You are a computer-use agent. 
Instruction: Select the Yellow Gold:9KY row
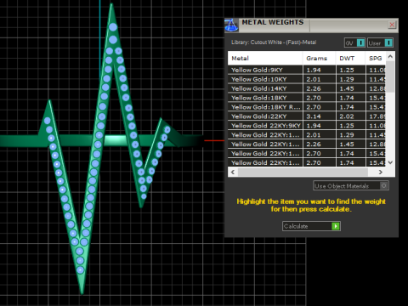pyautogui.click(x=307, y=70)
